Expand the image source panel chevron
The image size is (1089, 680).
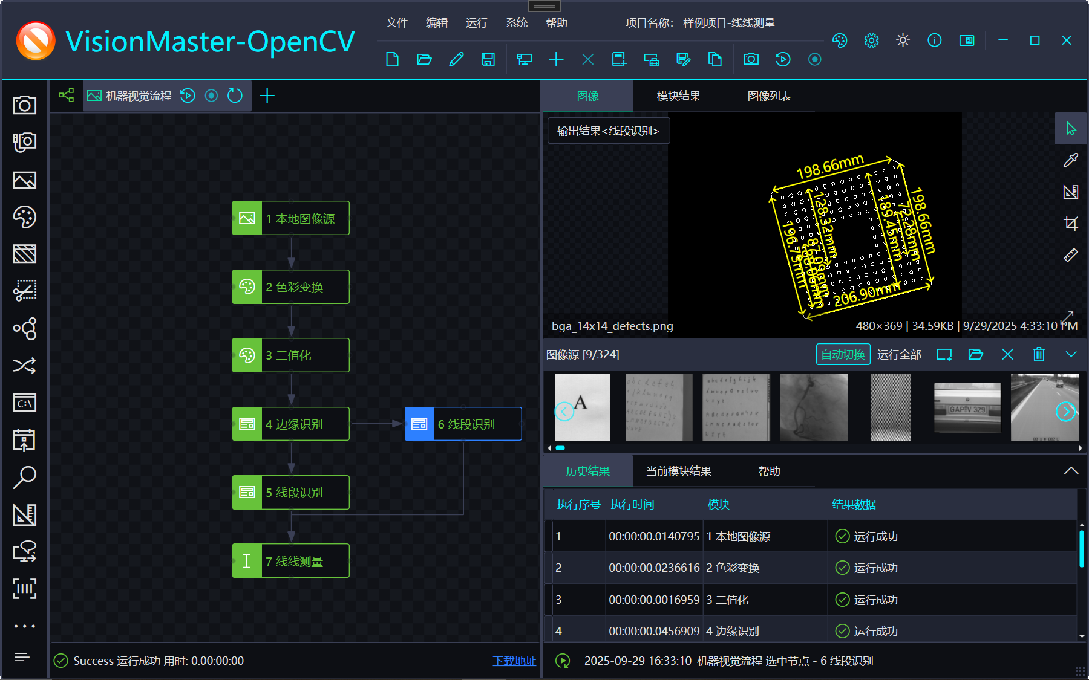1071,355
